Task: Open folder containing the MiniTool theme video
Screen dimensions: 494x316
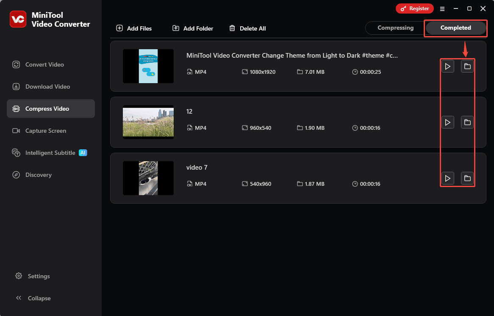Action: pyautogui.click(x=467, y=66)
